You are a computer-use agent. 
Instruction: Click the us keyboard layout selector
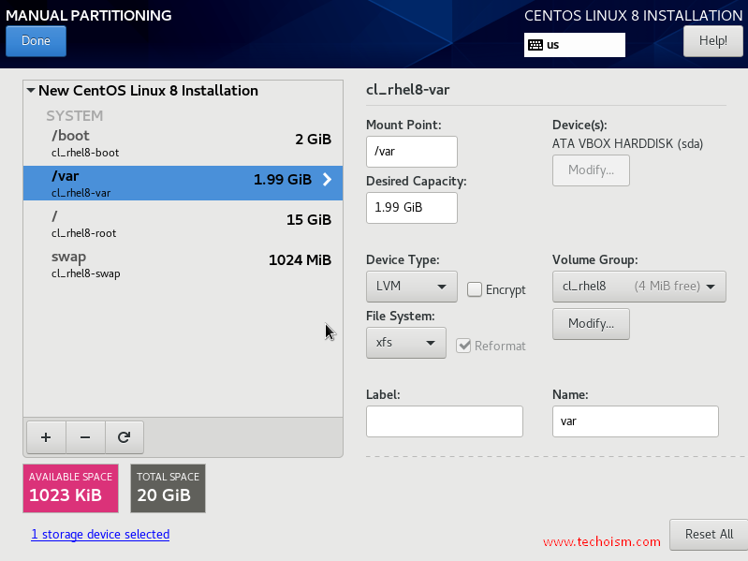[575, 45]
